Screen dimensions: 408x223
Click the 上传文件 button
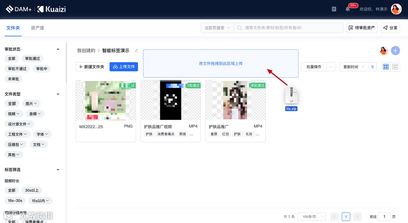[124, 67]
